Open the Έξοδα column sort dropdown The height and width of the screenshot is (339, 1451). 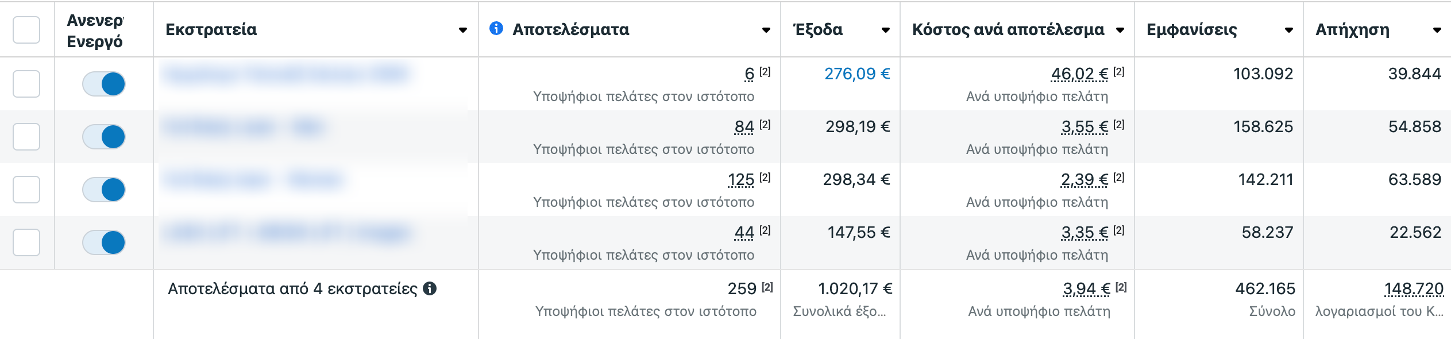point(886,30)
